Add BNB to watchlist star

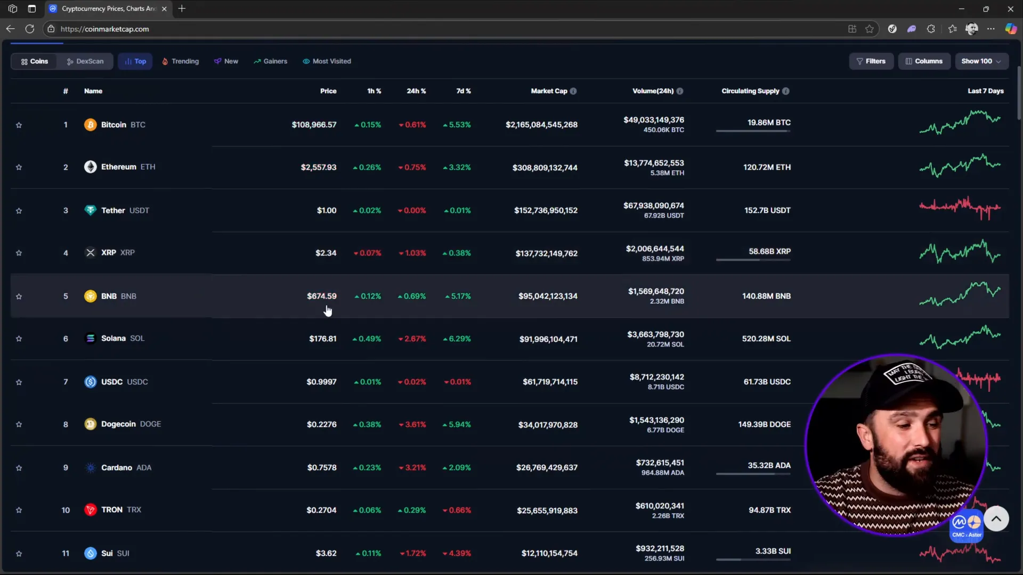coord(19,297)
